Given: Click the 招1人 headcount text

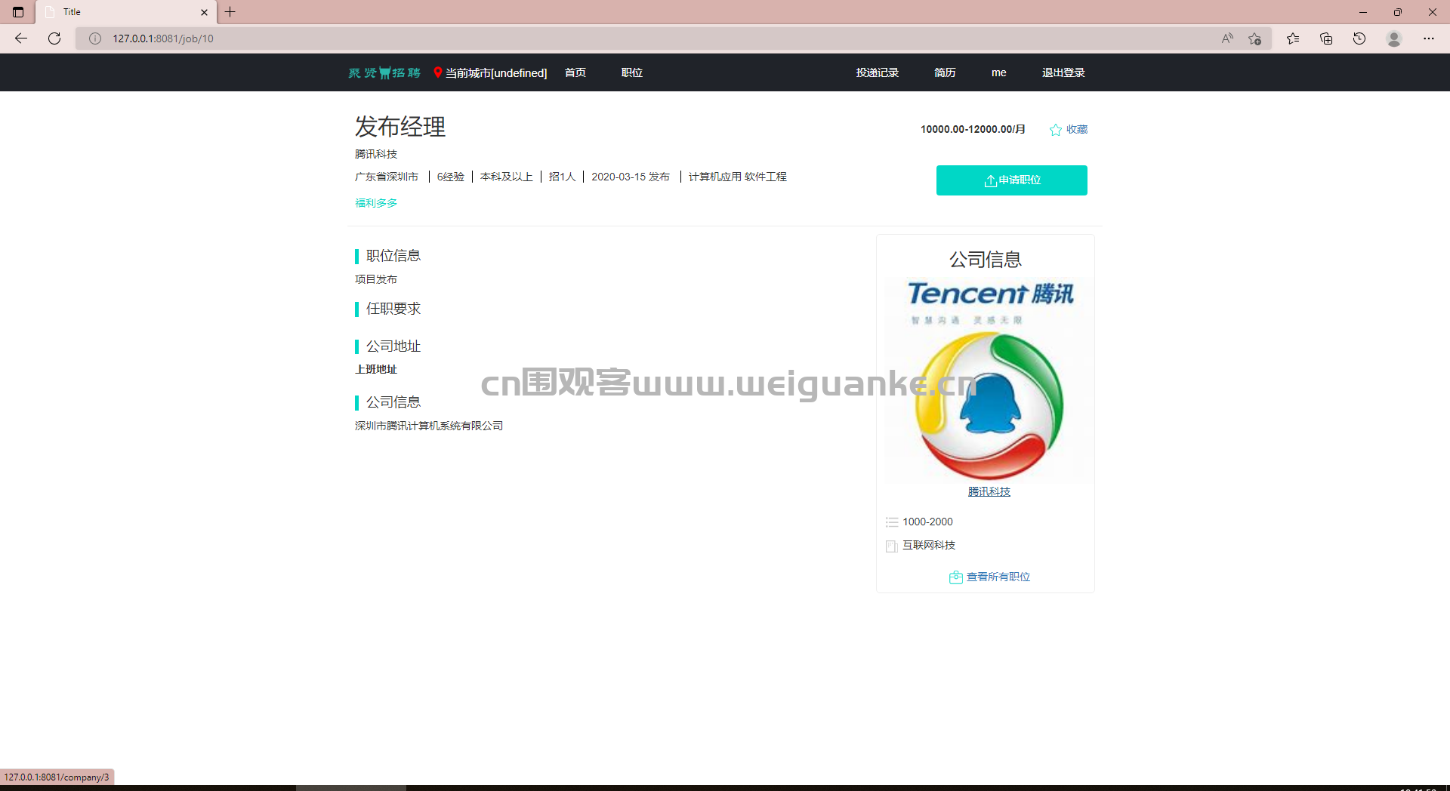Looking at the screenshot, I should 562,177.
